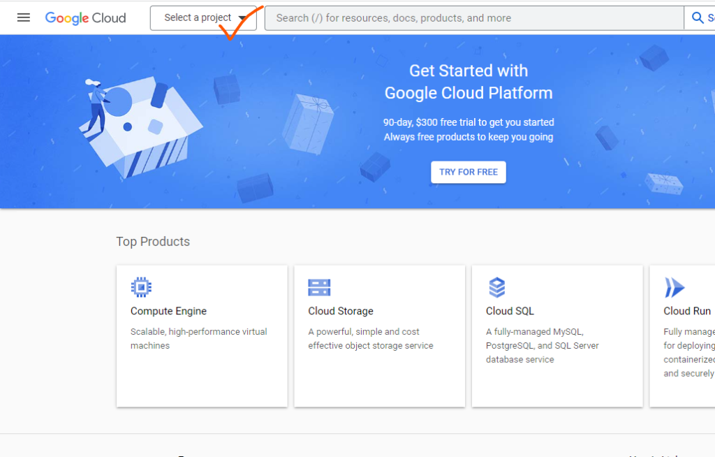Click the Get Started with Google Cloud Platform headline

click(x=469, y=82)
